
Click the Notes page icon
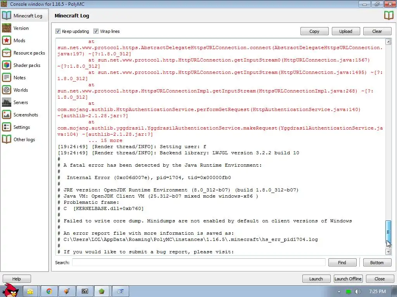[7, 77]
